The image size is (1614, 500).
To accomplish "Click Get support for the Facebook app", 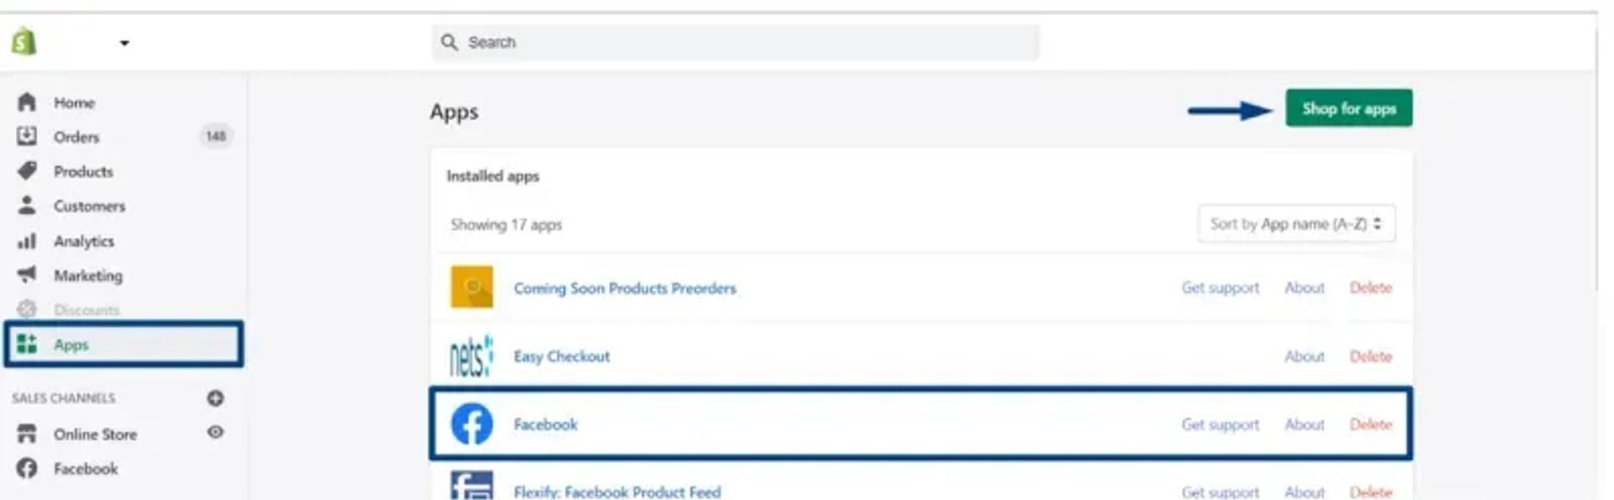I will click(1220, 424).
